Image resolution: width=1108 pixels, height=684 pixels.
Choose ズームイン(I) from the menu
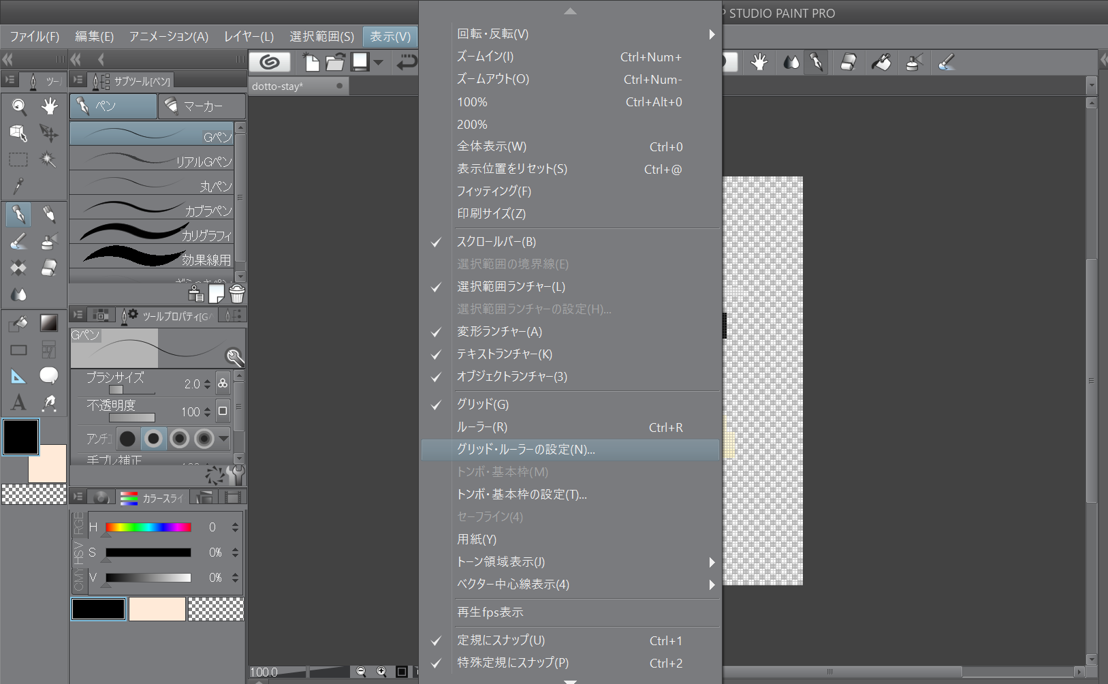[571, 57]
